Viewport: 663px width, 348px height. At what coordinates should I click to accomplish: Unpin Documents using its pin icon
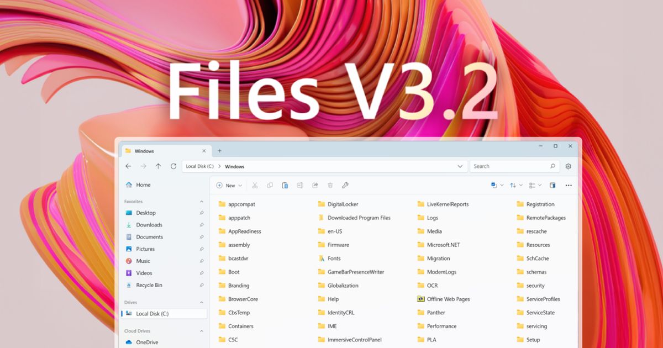coord(202,237)
